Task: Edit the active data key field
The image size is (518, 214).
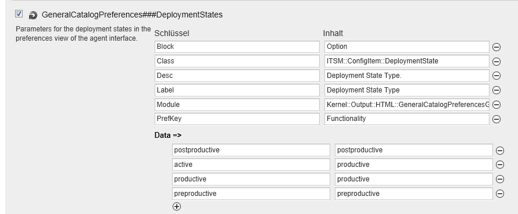Action: 251,165
